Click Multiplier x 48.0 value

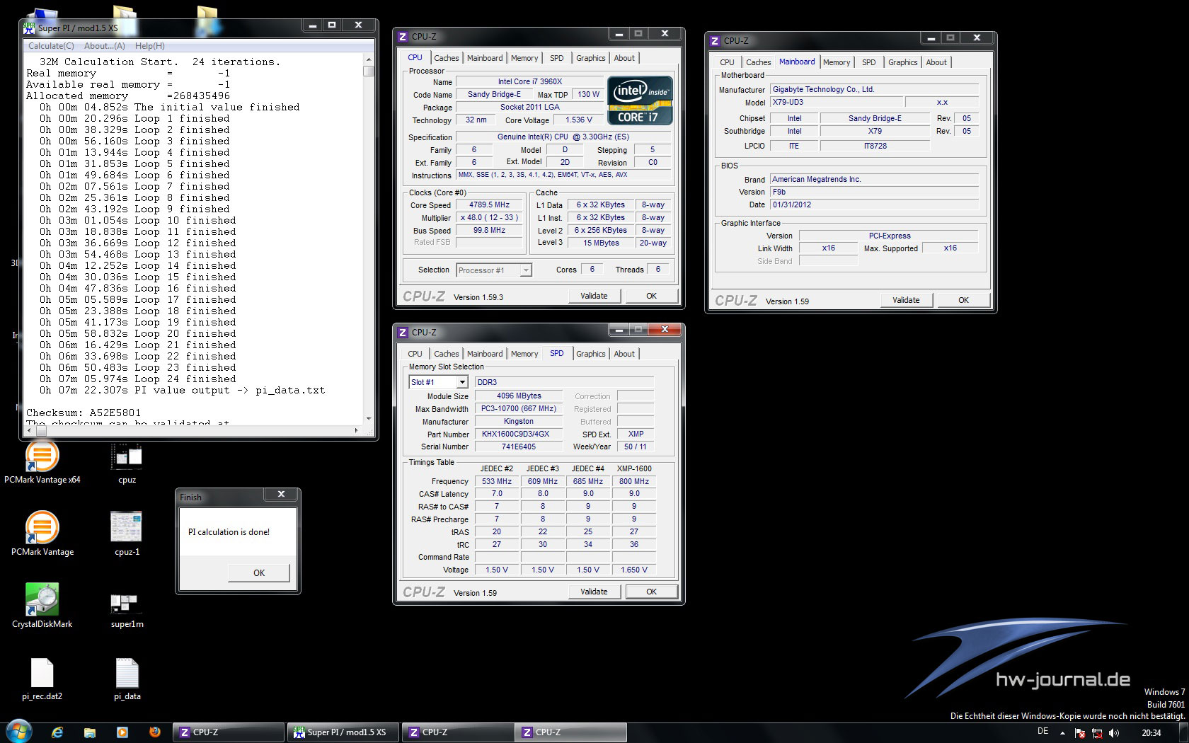coord(489,217)
